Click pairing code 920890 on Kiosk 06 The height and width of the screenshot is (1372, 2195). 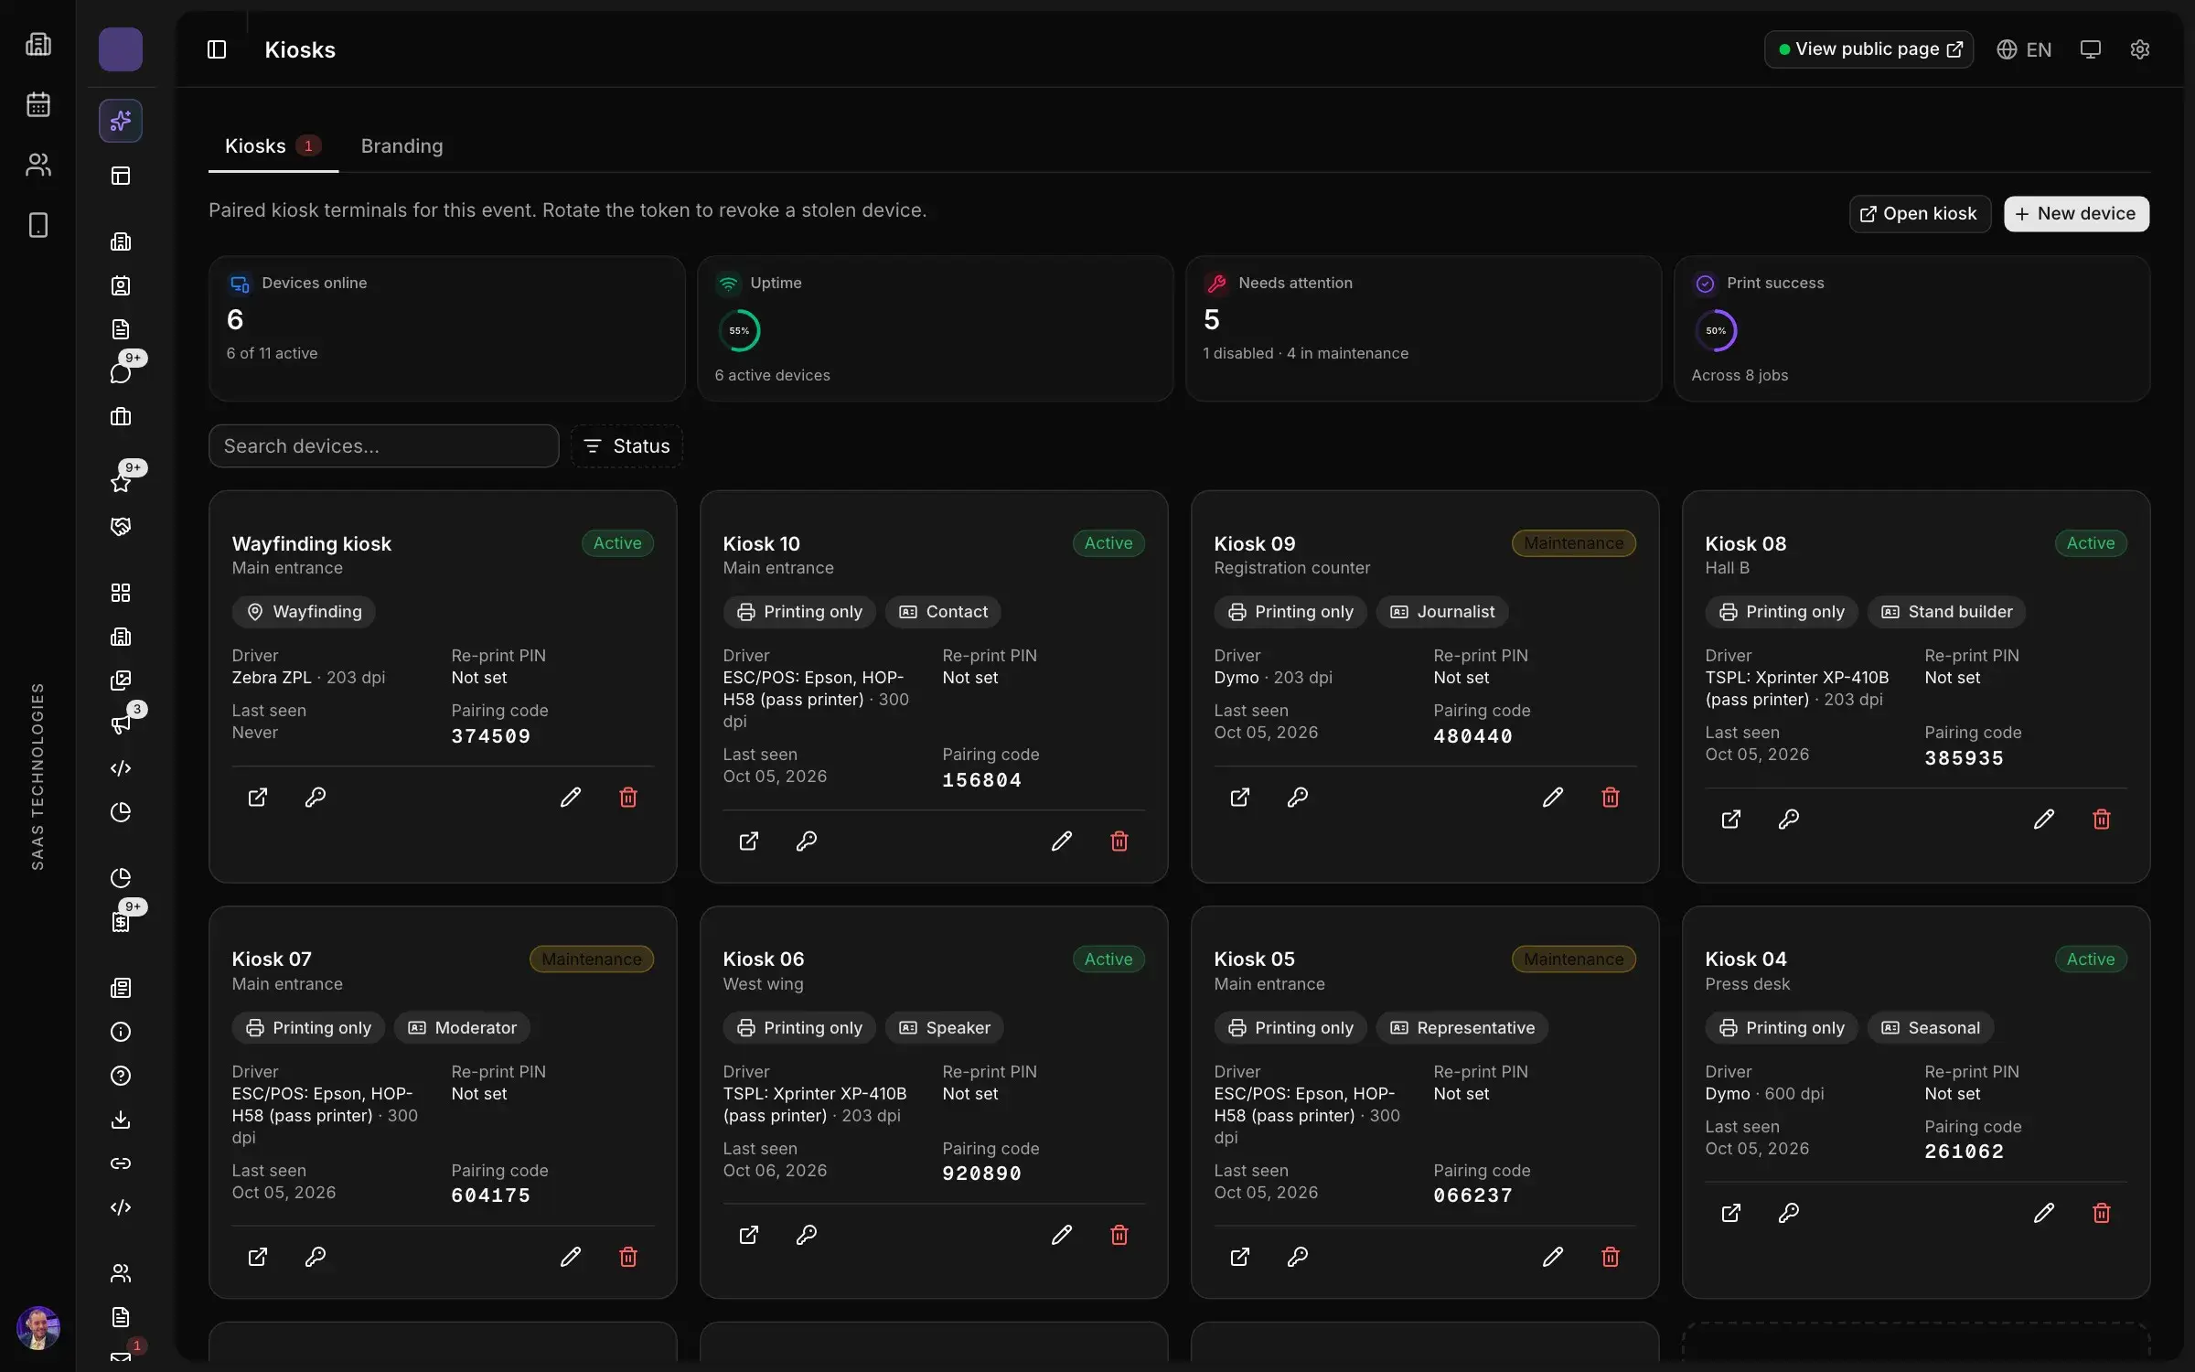[982, 1174]
